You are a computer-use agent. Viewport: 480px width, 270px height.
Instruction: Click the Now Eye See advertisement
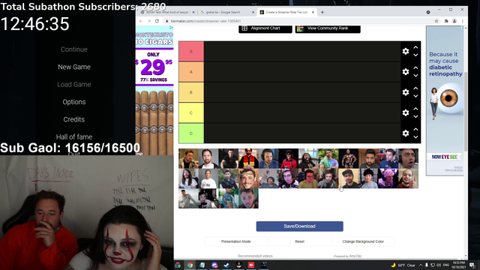[x=445, y=100]
